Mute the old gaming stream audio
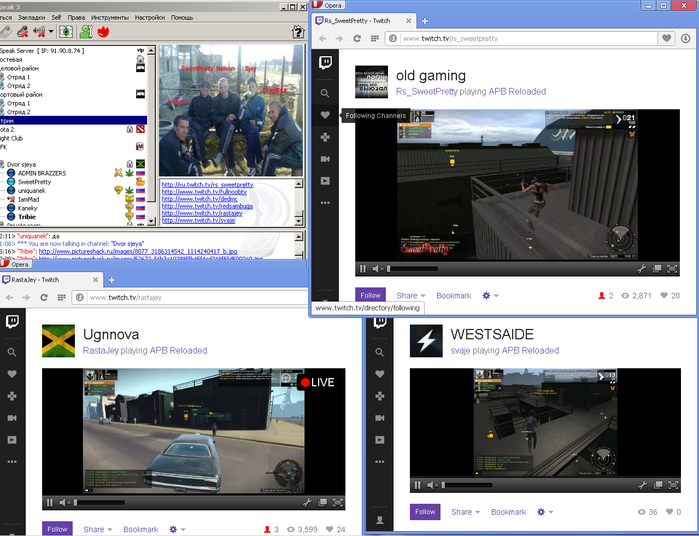This screenshot has height=536, width=699. click(378, 268)
